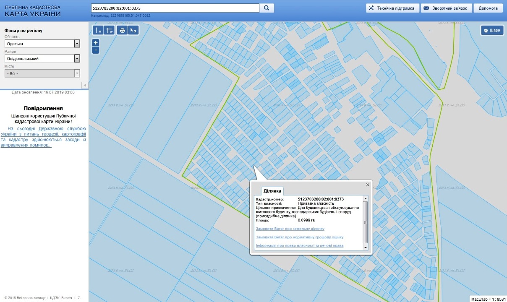Open the Шари layers panel
Screen dimensions: 507x302
click(492, 31)
